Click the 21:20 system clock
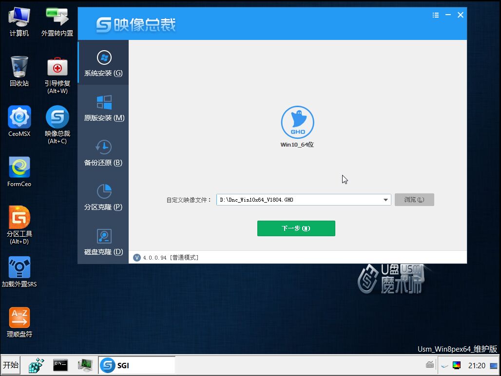Viewport: 501px width, 376px height. coord(477,365)
